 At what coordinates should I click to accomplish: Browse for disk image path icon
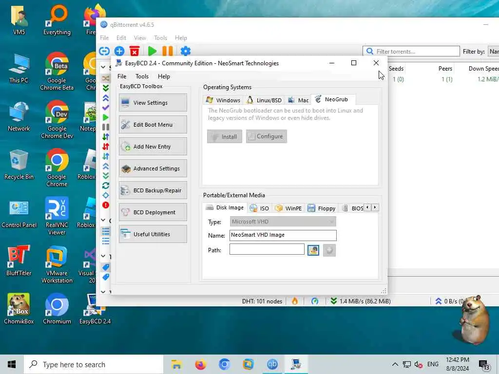click(313, 250)
